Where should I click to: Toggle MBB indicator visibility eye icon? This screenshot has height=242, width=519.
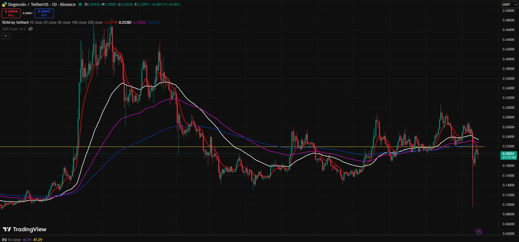(30, 29)
